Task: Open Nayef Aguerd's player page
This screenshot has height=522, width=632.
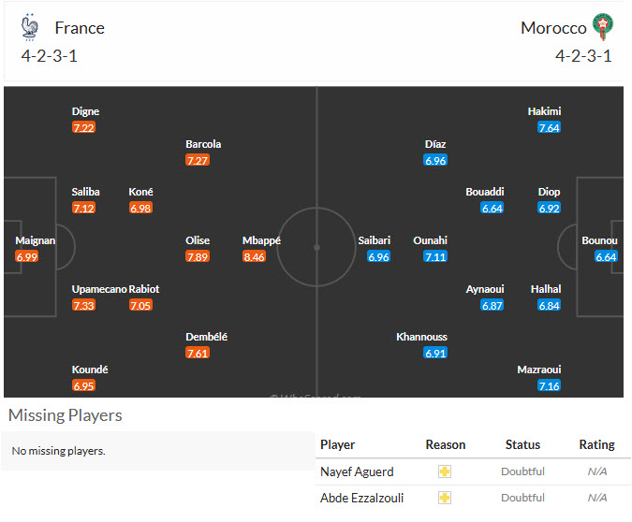Action: [x=357, y=471]
